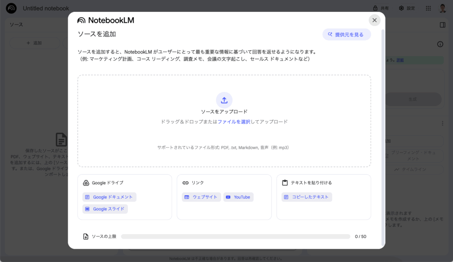
Task: Click the ソースをアップロード label
Action: (x=224, y=112)
